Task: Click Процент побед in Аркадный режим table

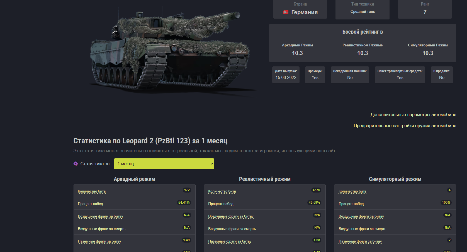Action: (90, 204)
